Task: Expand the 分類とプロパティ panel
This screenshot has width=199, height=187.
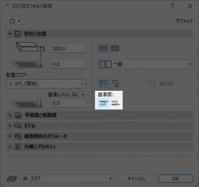Action: 99,147
